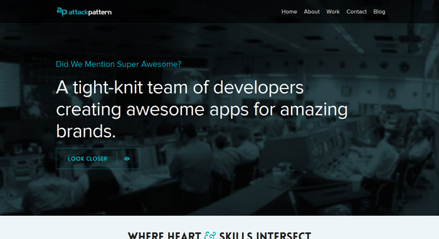Visit the Blog link in the header
This screenshot has width=439, height=239.
point(379,12)
